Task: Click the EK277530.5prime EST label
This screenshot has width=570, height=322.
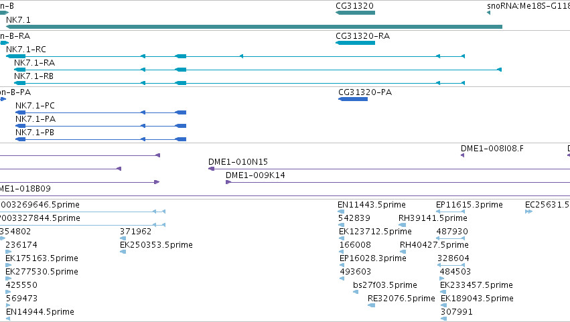Action: [42, 272]
